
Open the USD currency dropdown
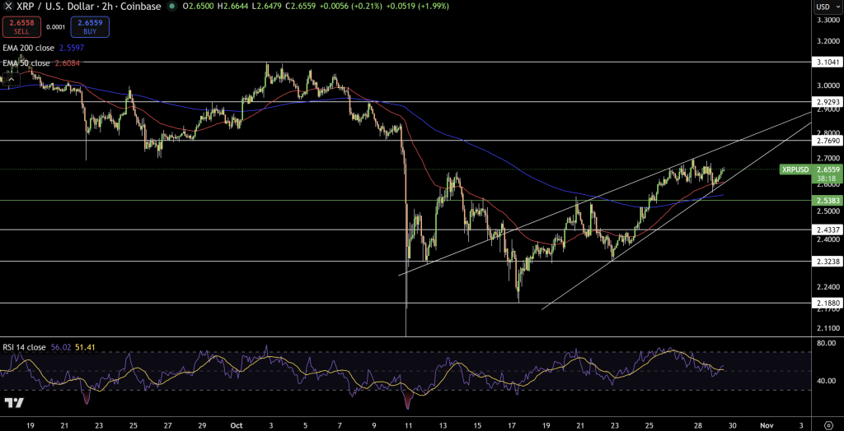click(x=826, y=7)
